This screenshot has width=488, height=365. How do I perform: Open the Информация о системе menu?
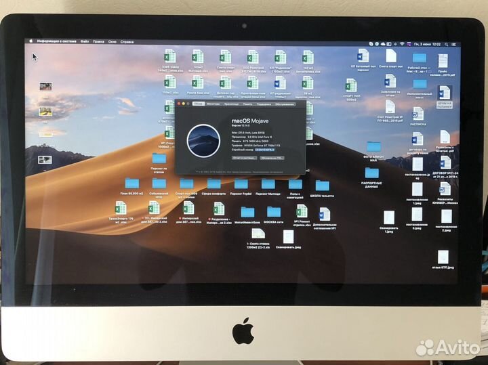click(56, 41)
